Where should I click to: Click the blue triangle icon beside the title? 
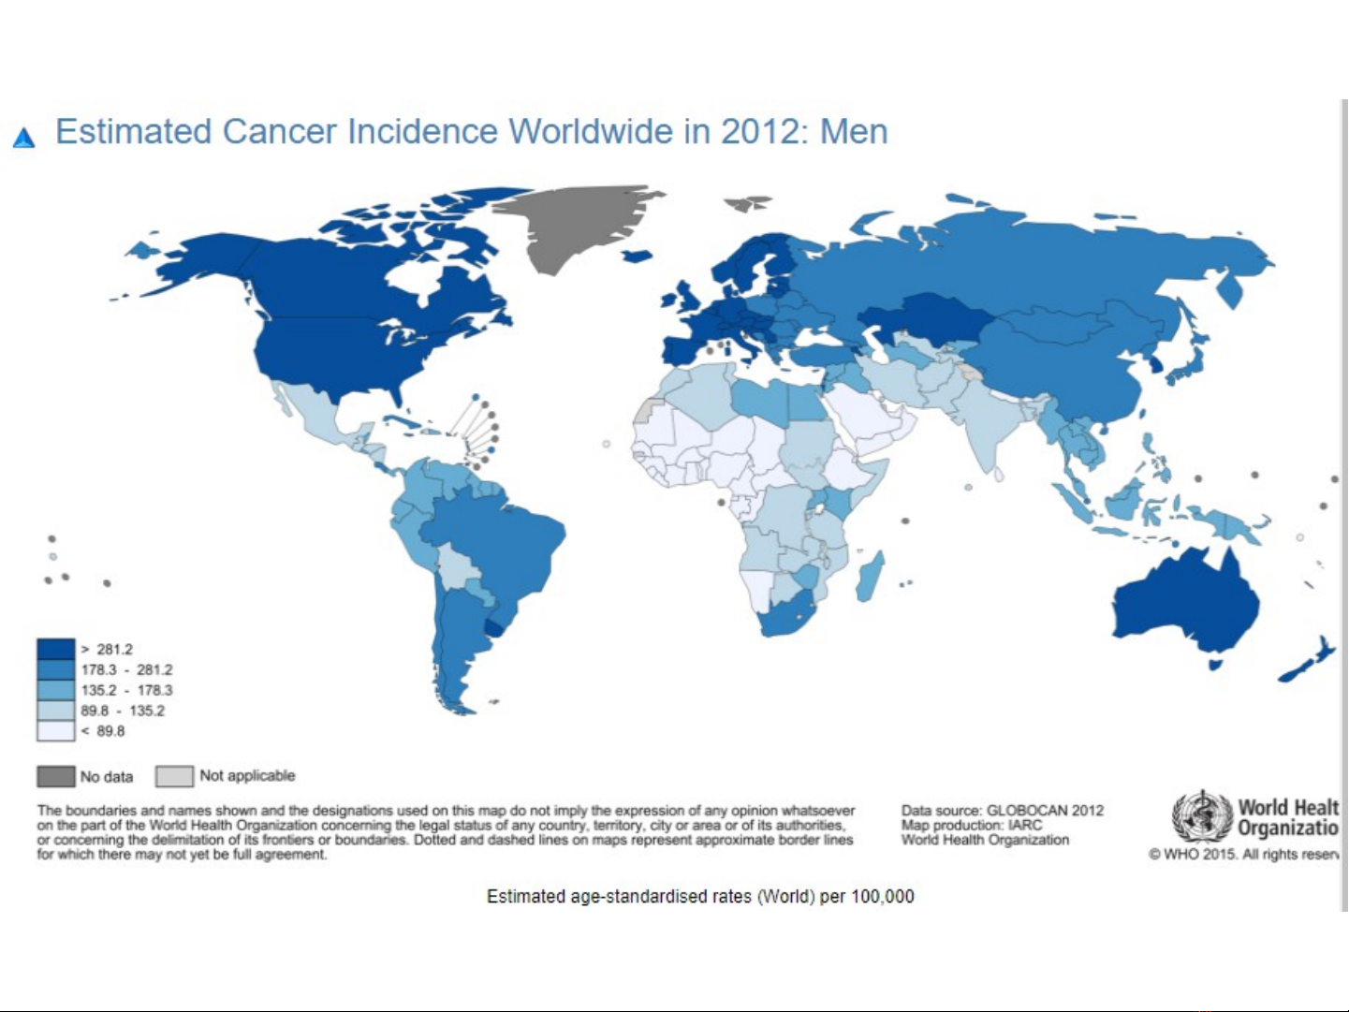click(24, 139)
